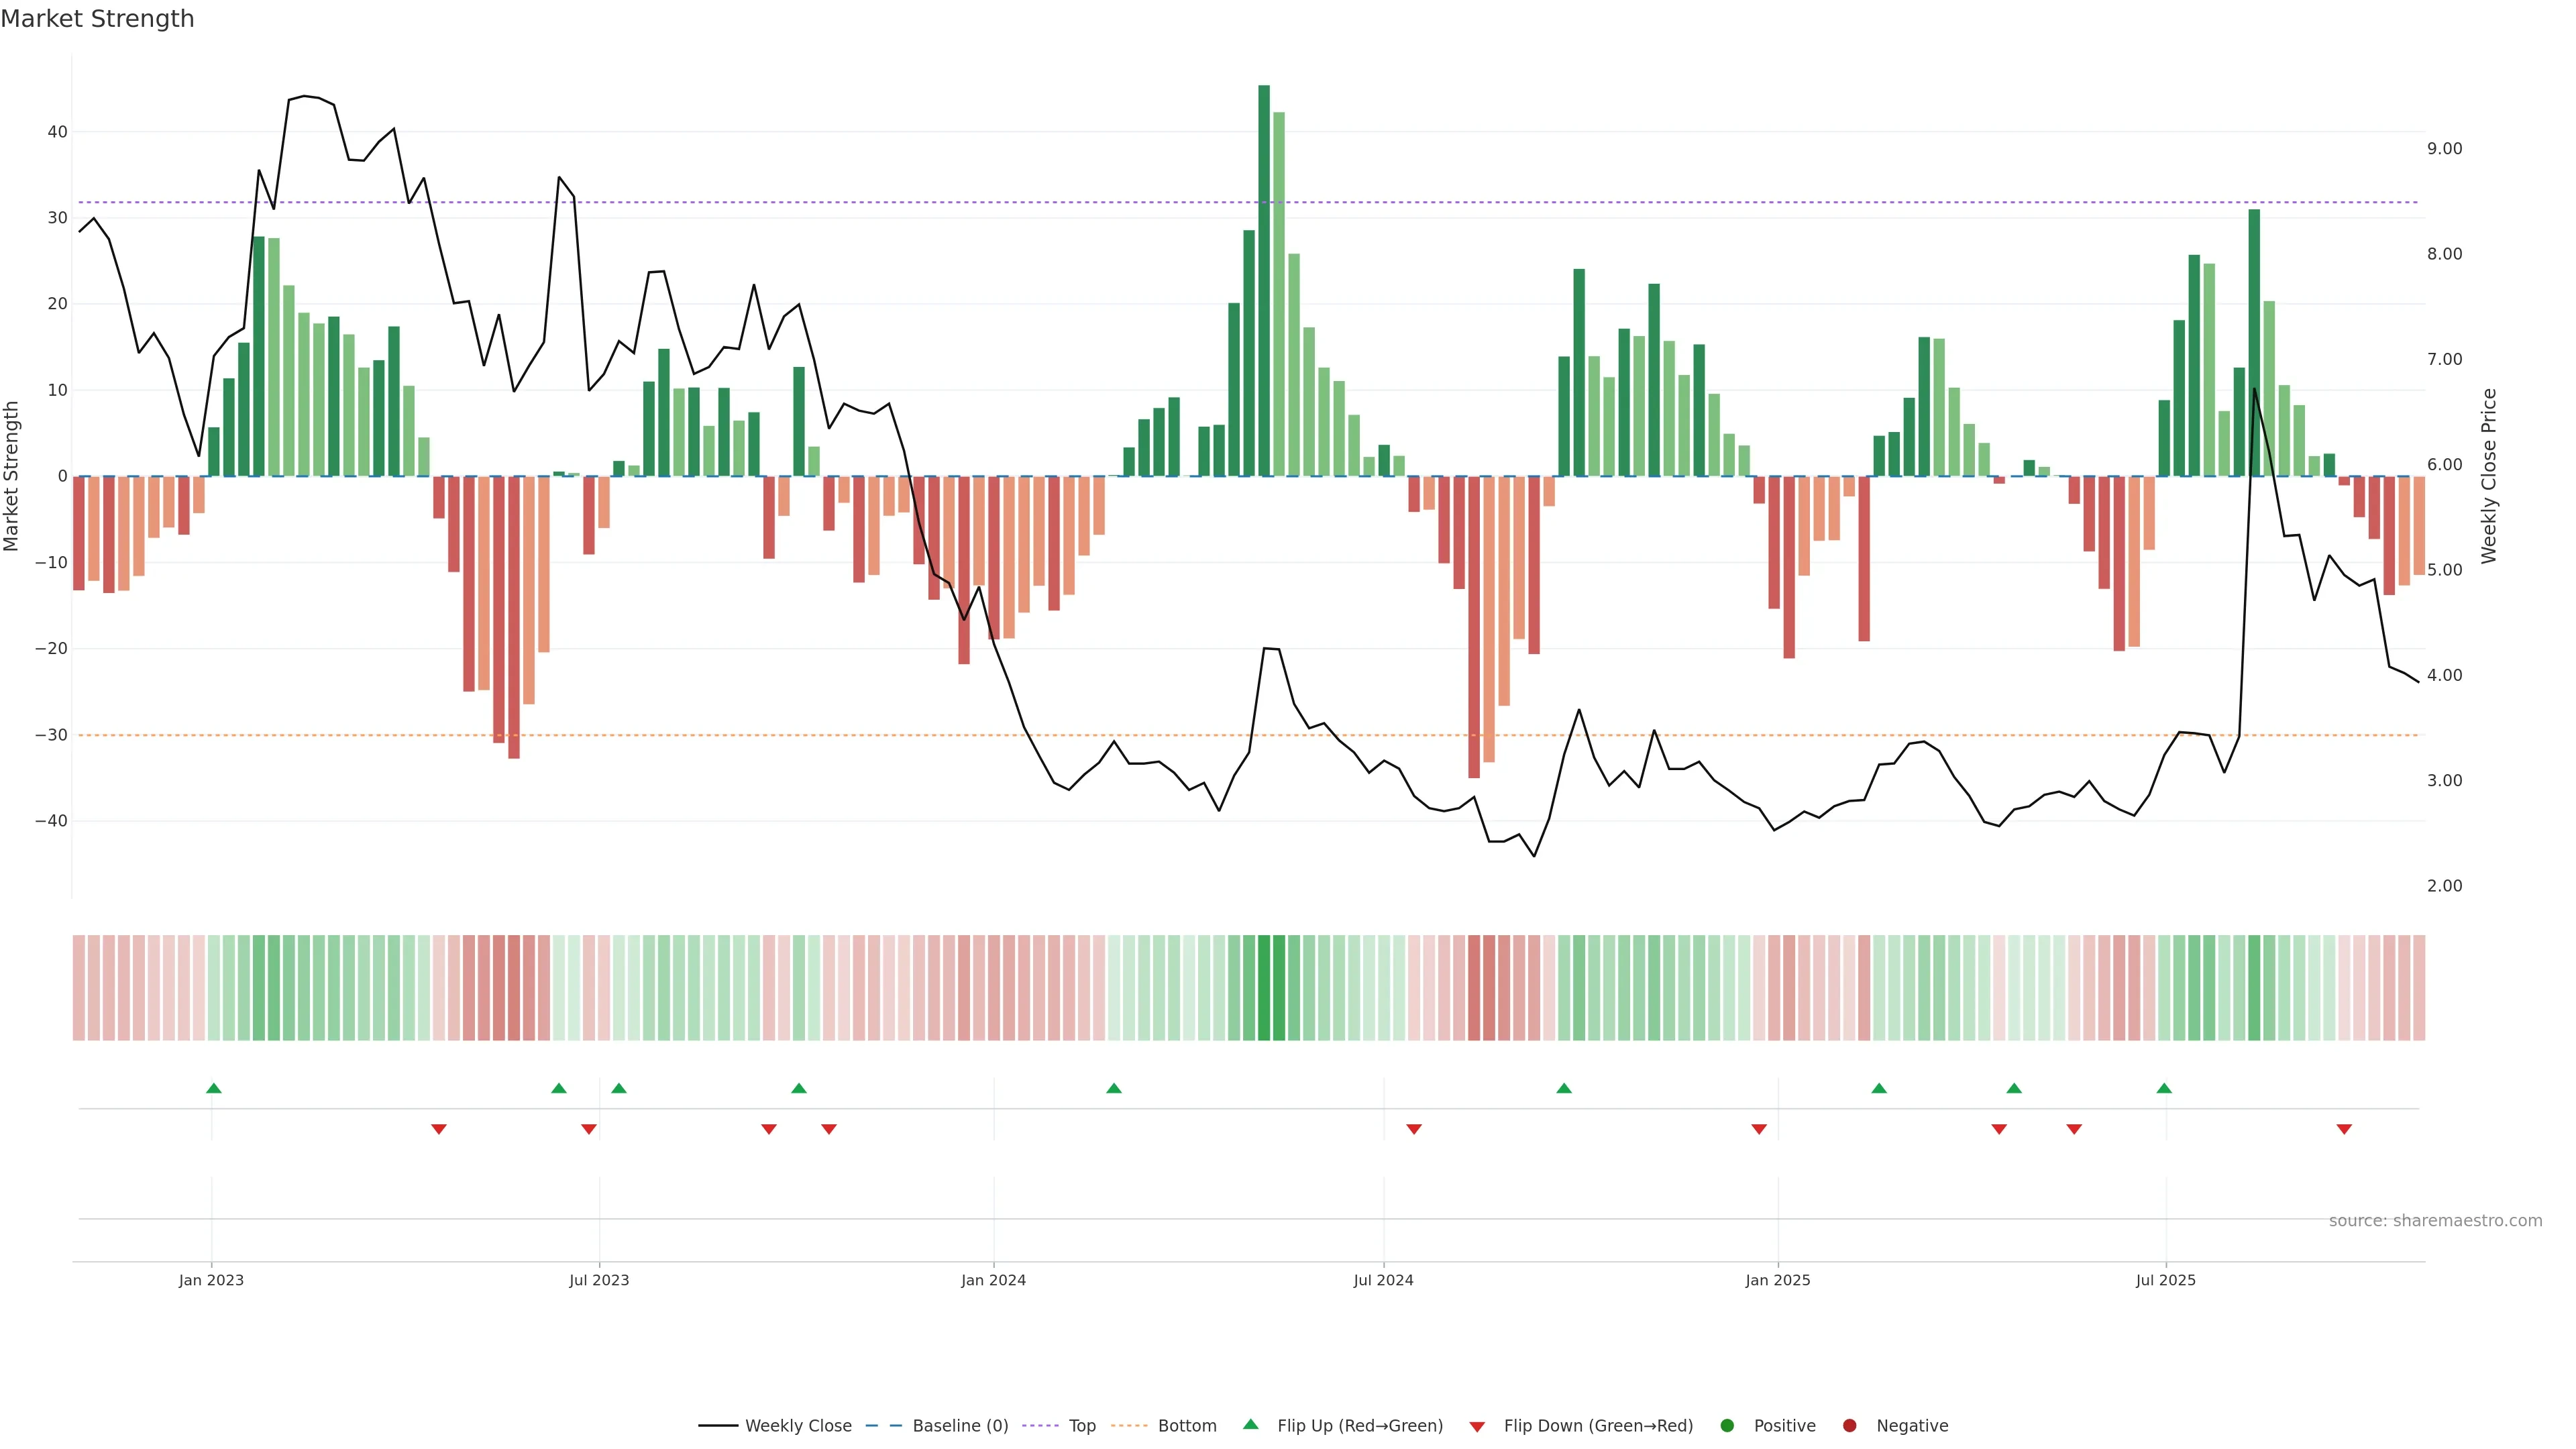The image size is (2576, 1449).
Task: Click the first flip-up marker near Jan 2023
Action: point(213,1088)
